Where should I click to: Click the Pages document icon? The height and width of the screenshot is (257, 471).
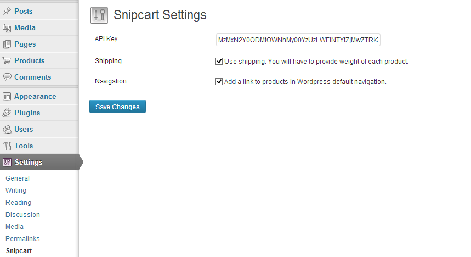tap(7, 44)
